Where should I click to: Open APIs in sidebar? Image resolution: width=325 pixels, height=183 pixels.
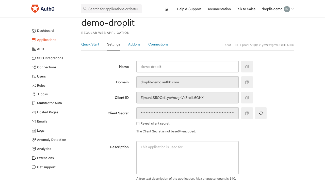41,49
